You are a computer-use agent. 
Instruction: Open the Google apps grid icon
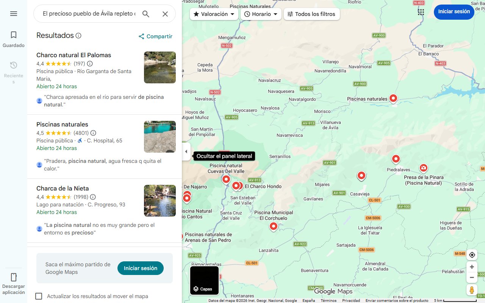pyautogui.click(x=421, y=12)
